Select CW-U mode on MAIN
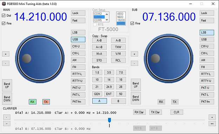Viewport: 219px width, 134px height. click(78, 47)
